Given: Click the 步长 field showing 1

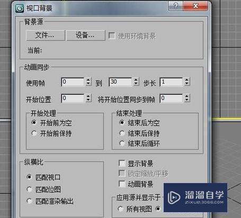Looking at the screenshot, I should tap(171, 82).
